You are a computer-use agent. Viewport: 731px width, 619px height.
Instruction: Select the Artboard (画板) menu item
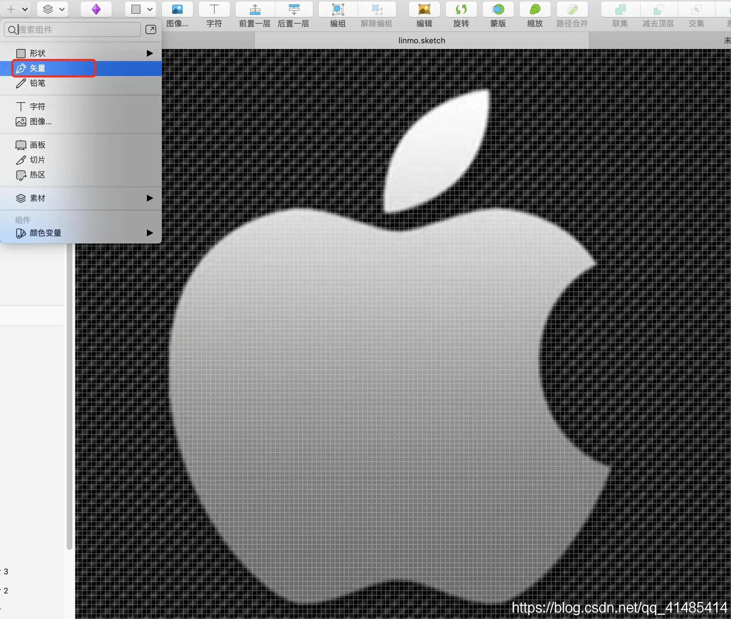[x=37, y=145]
